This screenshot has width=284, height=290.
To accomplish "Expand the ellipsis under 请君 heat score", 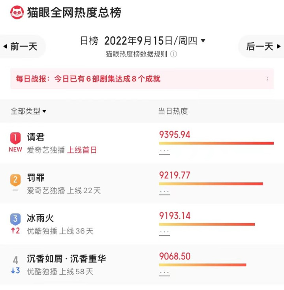I will tap(164, 151).
